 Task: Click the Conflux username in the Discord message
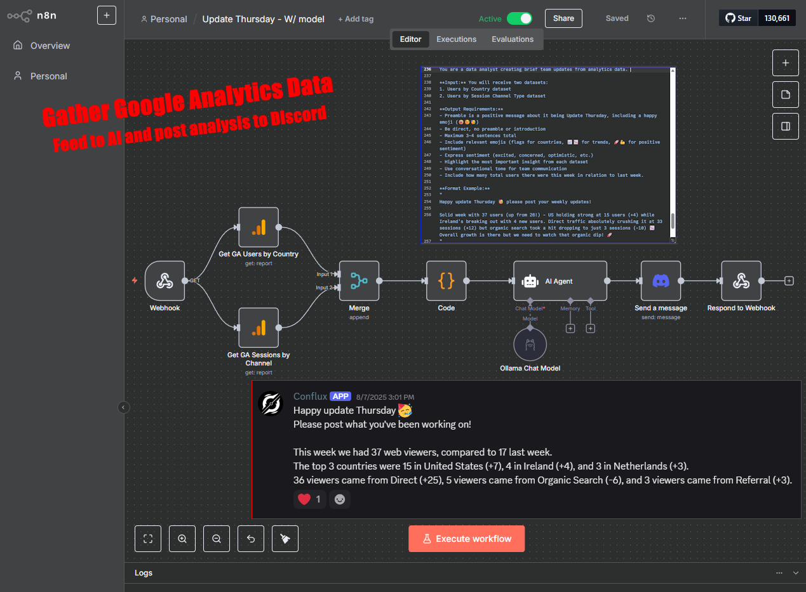point(309,397)
